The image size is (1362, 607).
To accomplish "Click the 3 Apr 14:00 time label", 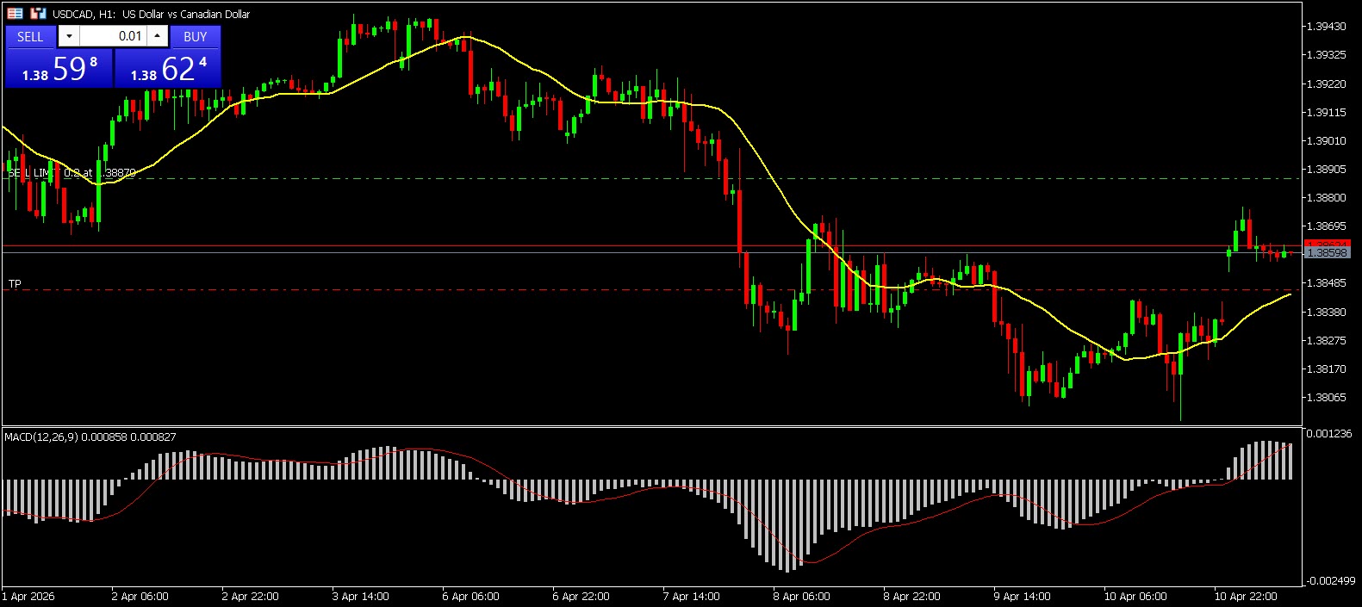I will (x=361, y=597).
